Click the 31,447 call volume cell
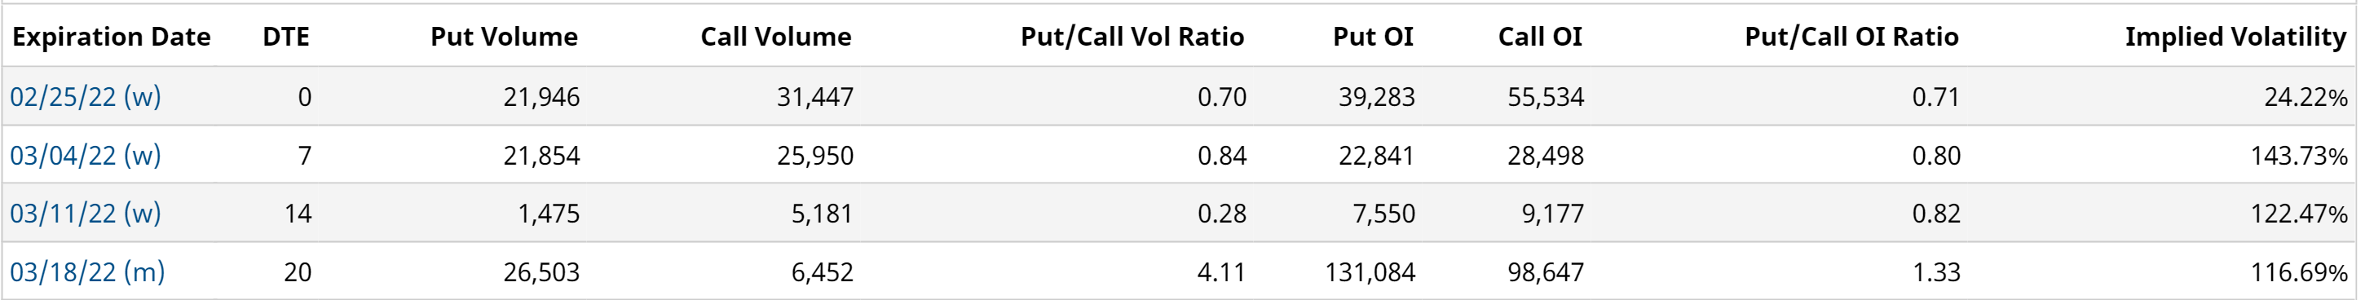 (x=815, y=97)
